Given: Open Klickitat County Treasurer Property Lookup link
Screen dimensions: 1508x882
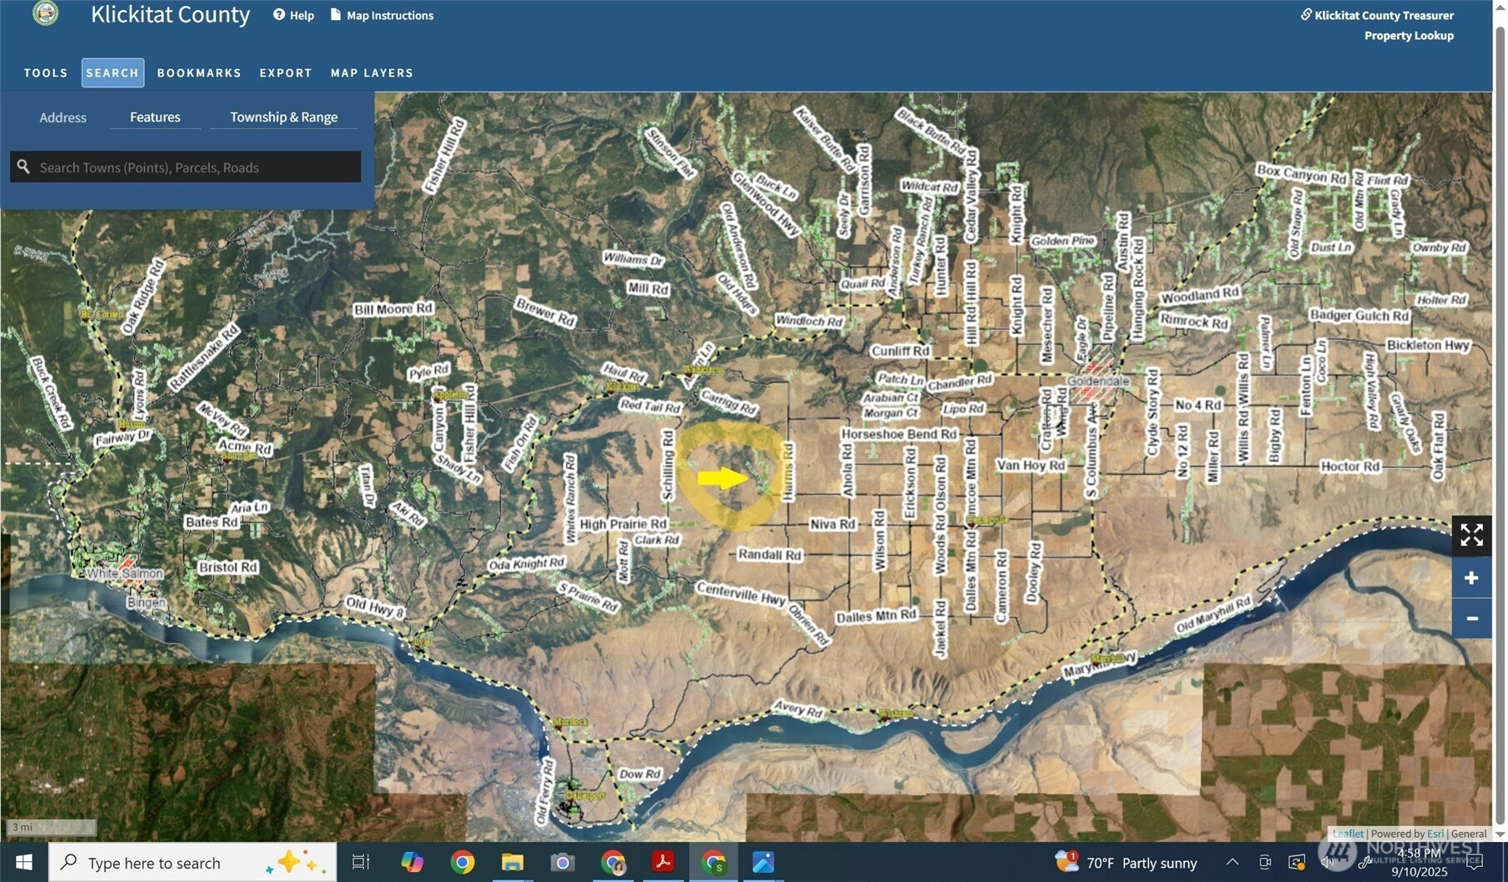Looking at the screenshot, I should pyautogui.click(x=1383, y=25).
